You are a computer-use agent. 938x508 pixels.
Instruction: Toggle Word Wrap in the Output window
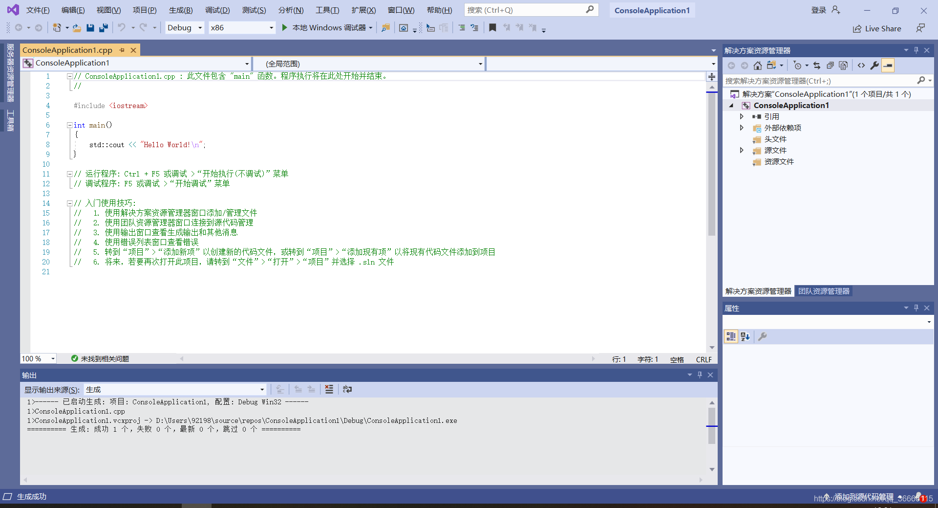tap(347, 389)
